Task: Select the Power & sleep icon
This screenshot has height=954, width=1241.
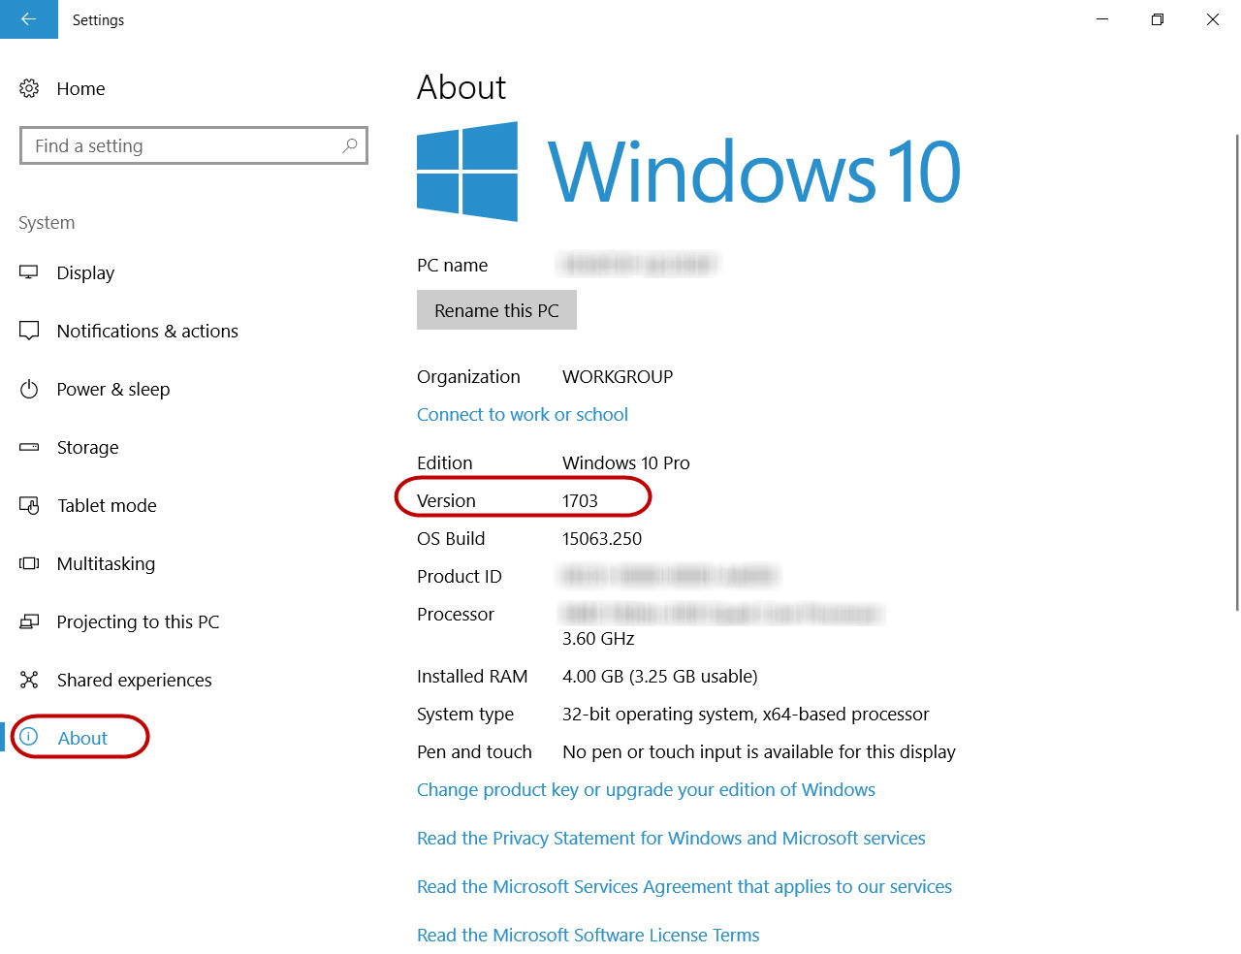Action: (28, 389)
